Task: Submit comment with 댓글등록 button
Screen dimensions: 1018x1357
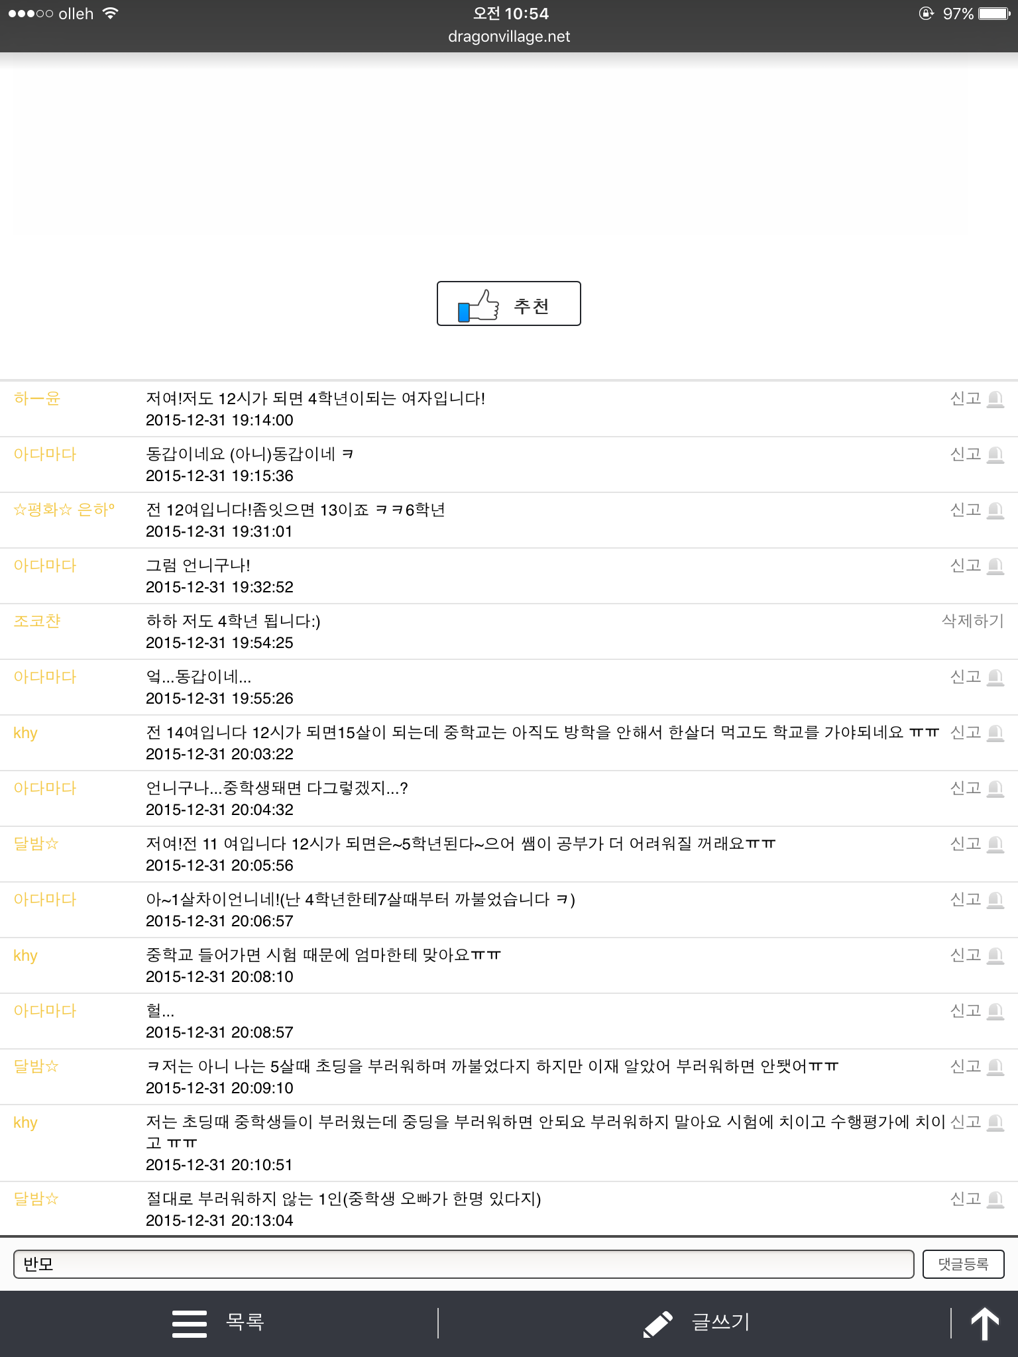Action: pos(963,1264)
